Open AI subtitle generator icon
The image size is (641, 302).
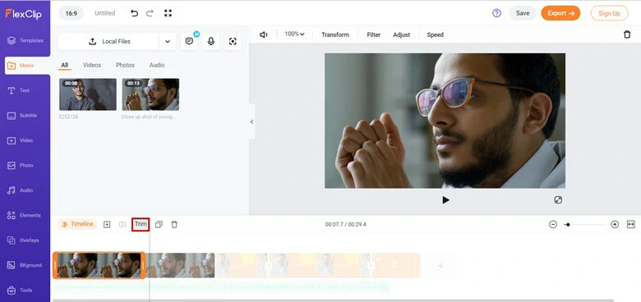point(189,41)
